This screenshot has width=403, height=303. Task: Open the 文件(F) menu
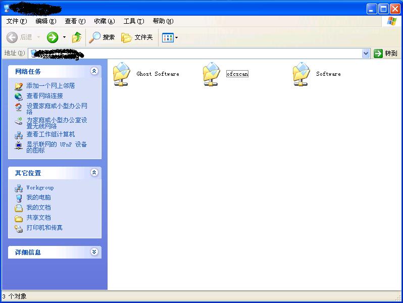pos(17,21)
